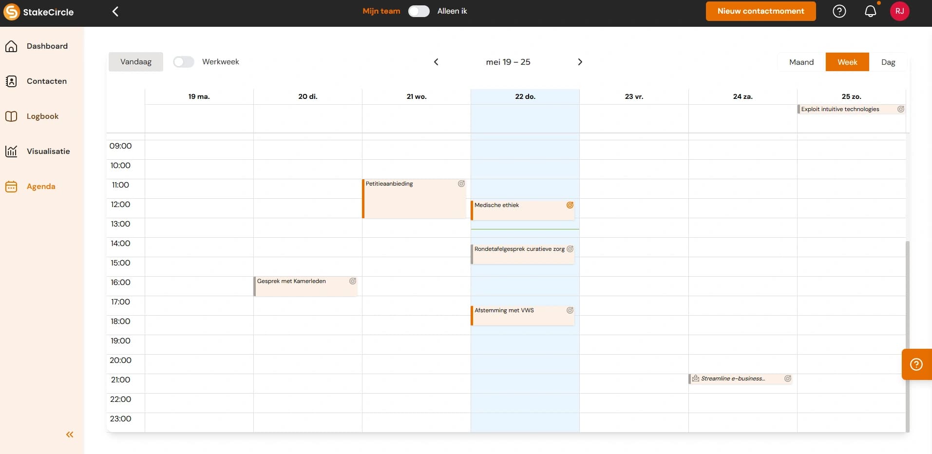Go to next week with right chevron
Viewport: 932px width, 454px height.
(x=580, y=62)
